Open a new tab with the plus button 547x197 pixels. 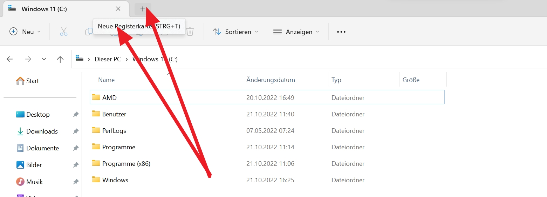click(x=143, y=9)
